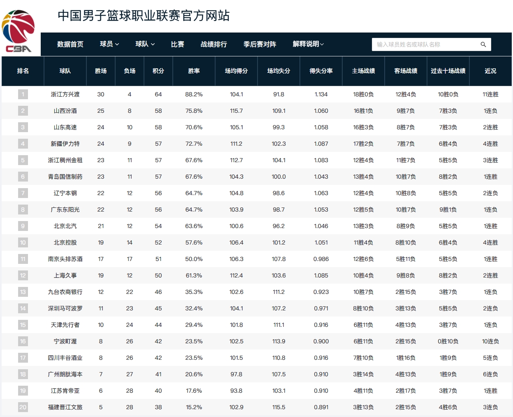
Task: Switch to 战绩排行 page
Action: tap(214, 44)
